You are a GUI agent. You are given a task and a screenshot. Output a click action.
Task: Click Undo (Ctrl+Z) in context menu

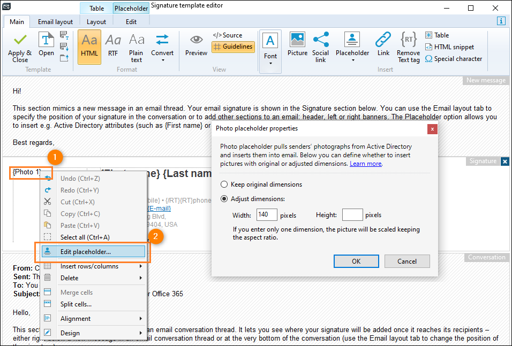tap(93, 179)
